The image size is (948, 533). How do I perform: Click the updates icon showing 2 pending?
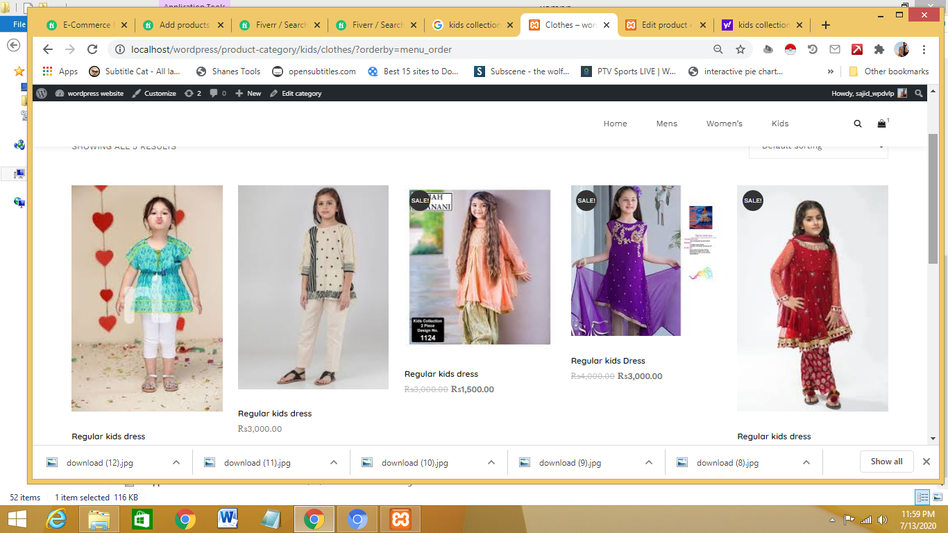pos(188,92)
